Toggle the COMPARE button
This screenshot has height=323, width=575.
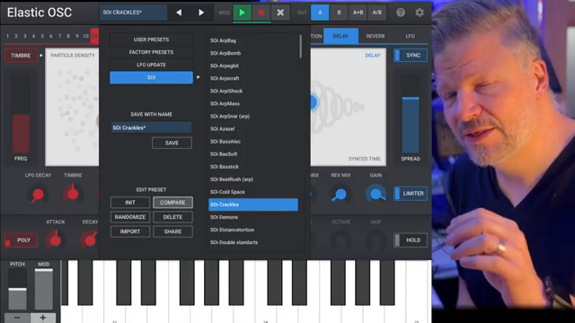172,202
